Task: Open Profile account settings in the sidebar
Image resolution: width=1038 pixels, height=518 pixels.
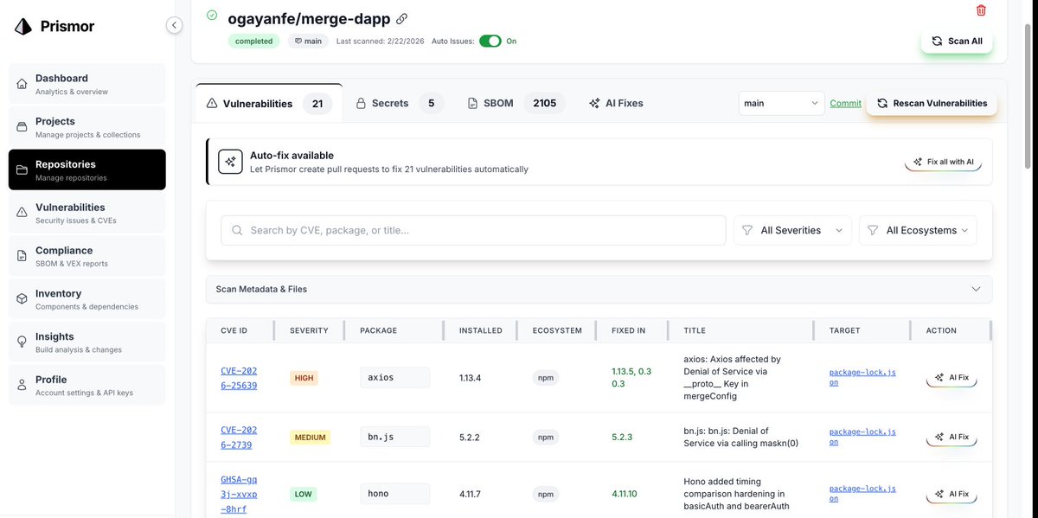Action: (x=87, y=385)
